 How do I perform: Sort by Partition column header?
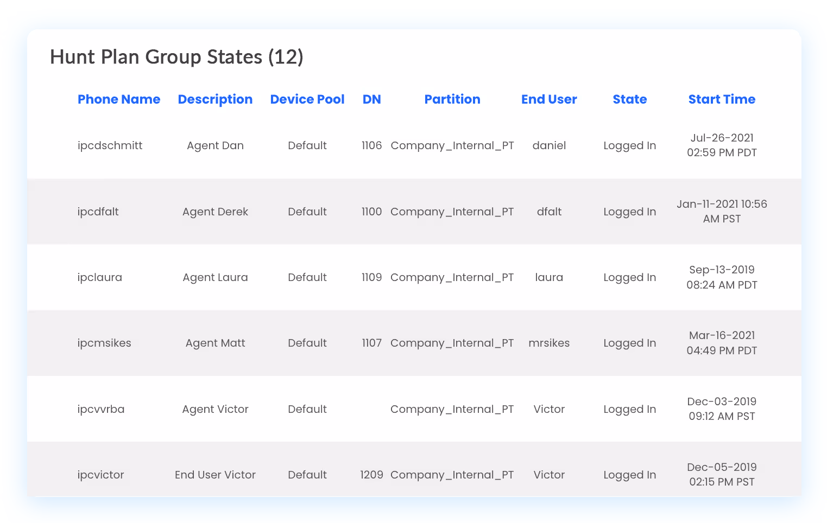(x=452, y=99)
